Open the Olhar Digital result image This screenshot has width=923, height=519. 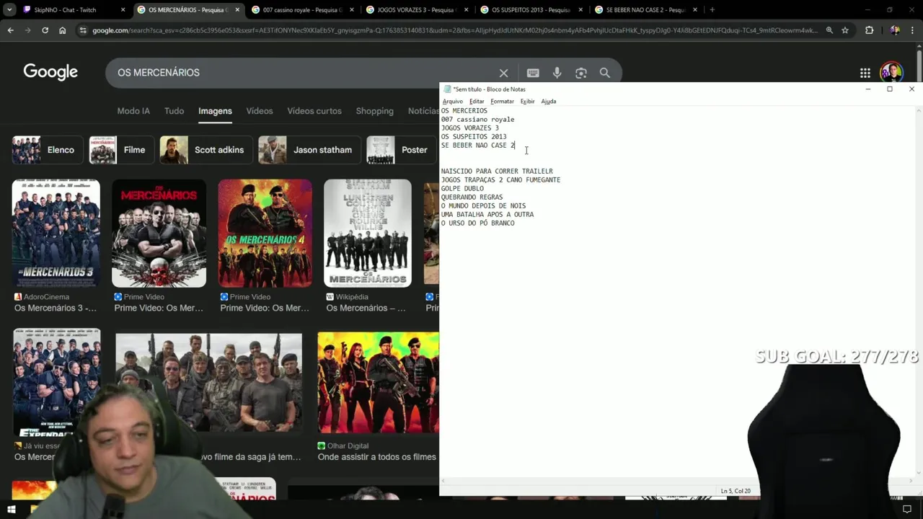378,383
